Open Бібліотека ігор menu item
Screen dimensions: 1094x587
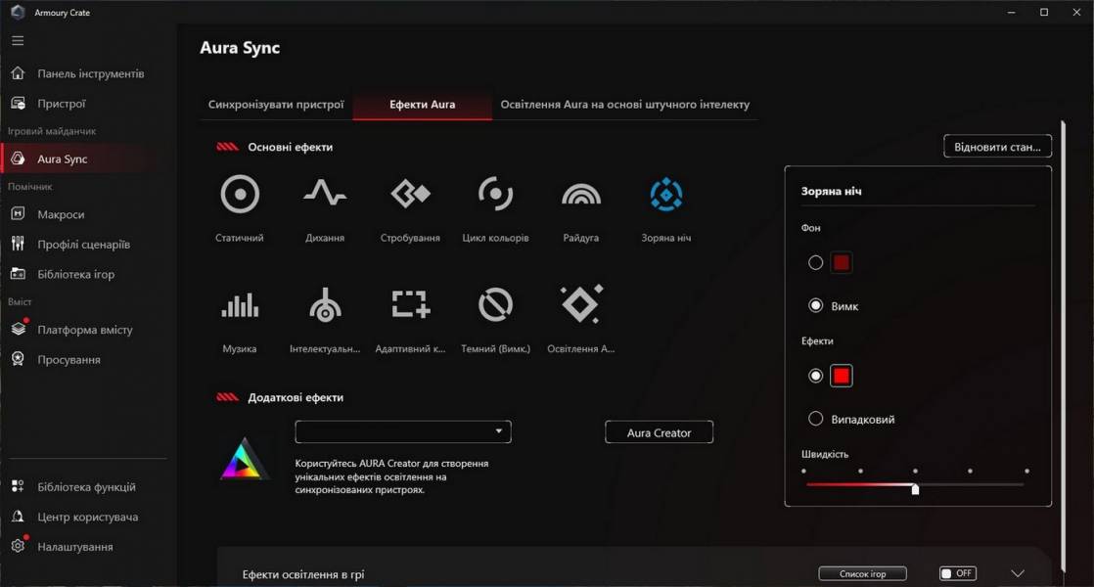pyautogui.click(x=76, y=275)
